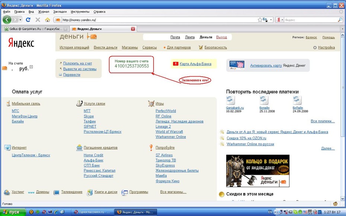The width and height of the screenshot is (346, 216).
Task: Click the Internet monitor icon
Action: pos(7,148)
